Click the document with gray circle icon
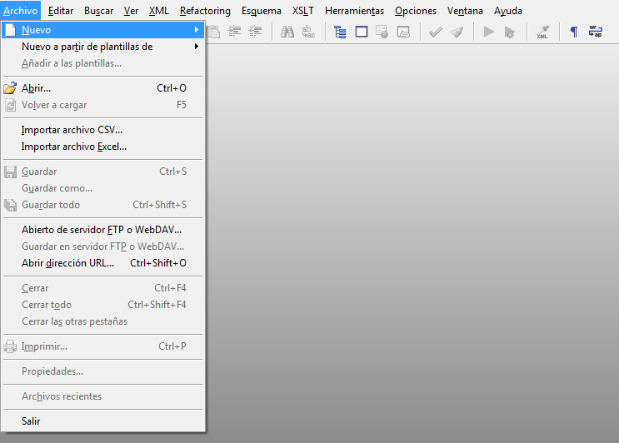 (x=382, y=32)
